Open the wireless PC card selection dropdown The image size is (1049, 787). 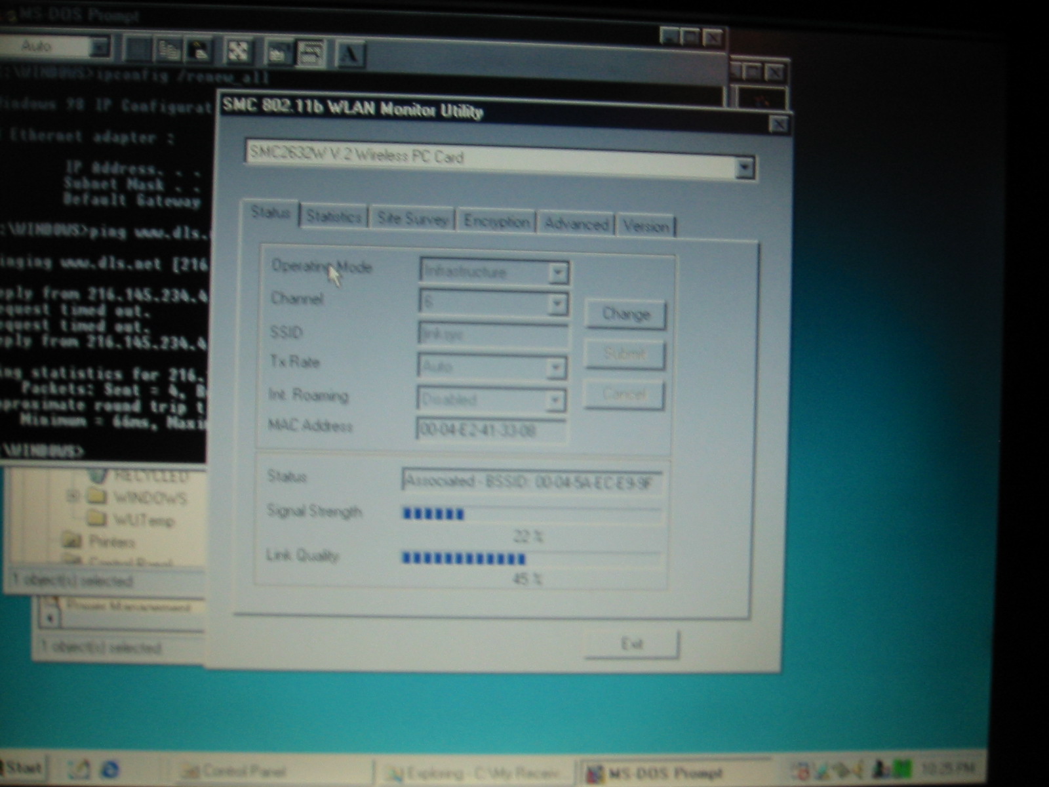click(743, 168)
